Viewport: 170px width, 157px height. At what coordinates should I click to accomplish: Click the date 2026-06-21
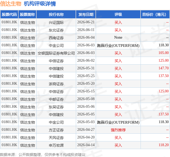86,22
